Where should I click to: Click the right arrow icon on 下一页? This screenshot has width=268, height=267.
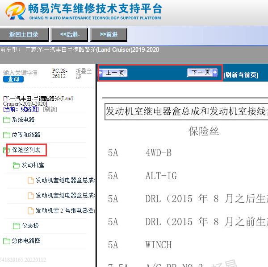point(215,72)
